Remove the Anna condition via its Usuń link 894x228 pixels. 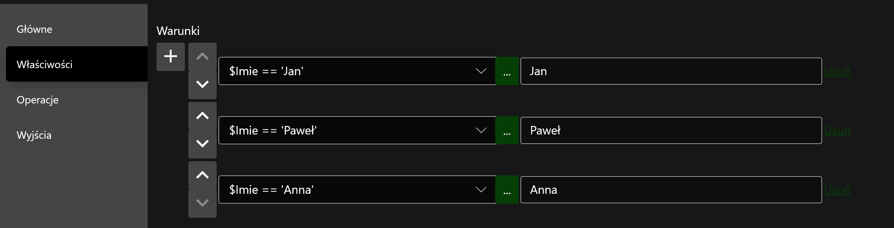[837, 190]
